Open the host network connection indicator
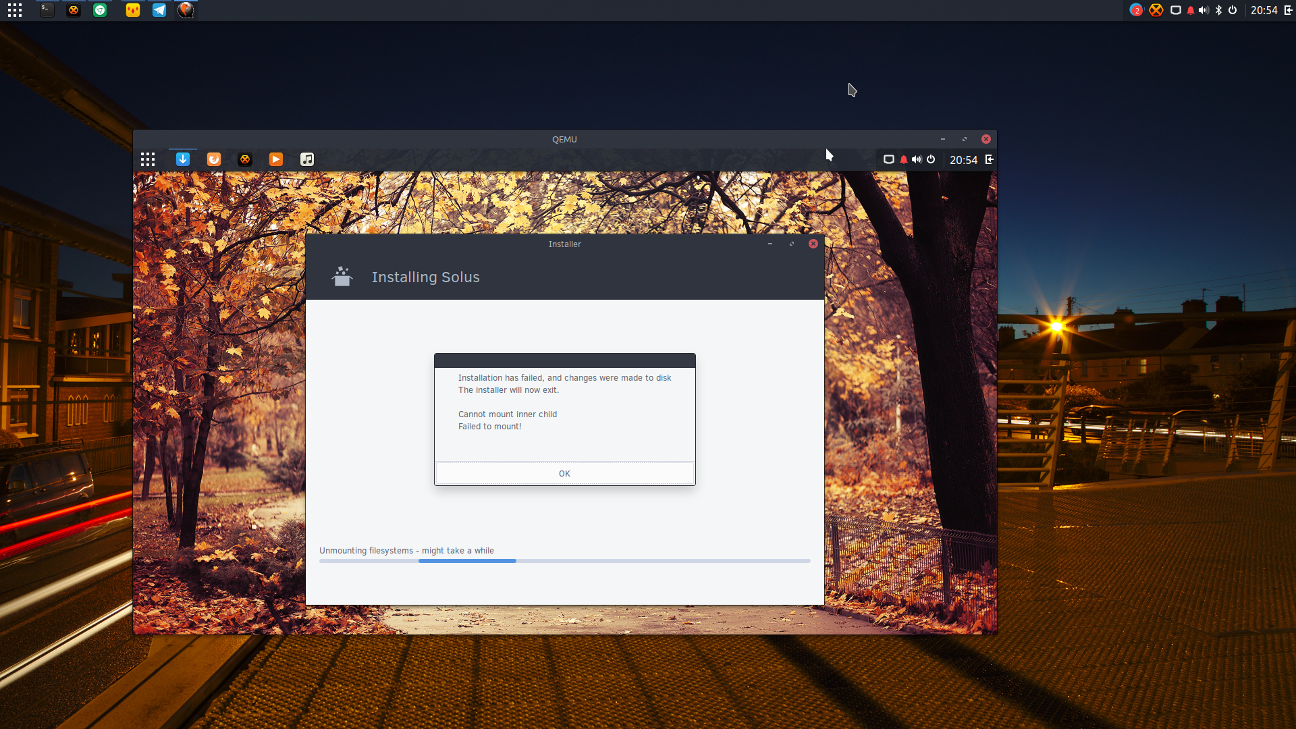Image resolution: width=1296 pixels, height=729 pixels. pos(1176,10)
